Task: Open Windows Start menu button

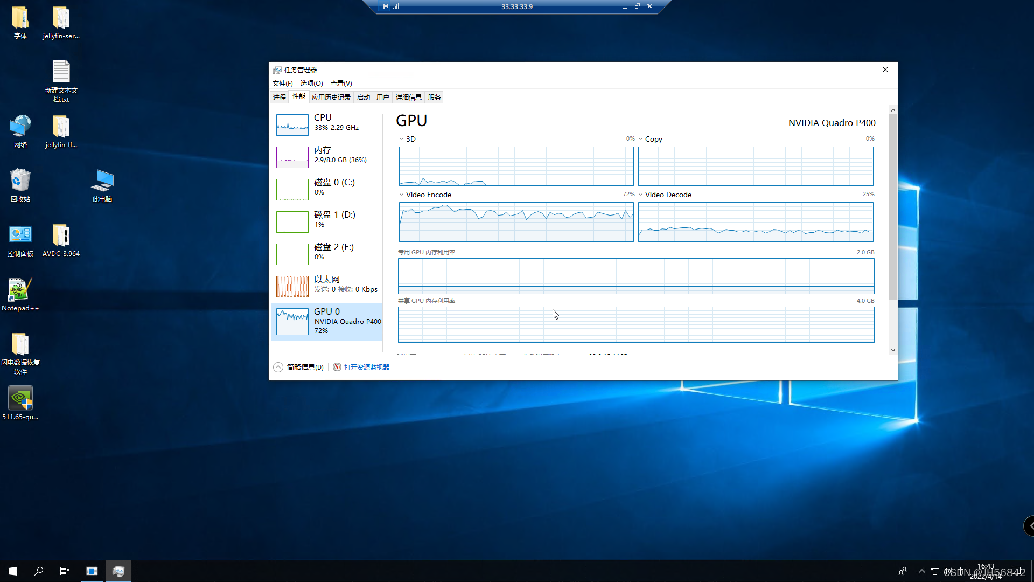Action: point(13,571)
